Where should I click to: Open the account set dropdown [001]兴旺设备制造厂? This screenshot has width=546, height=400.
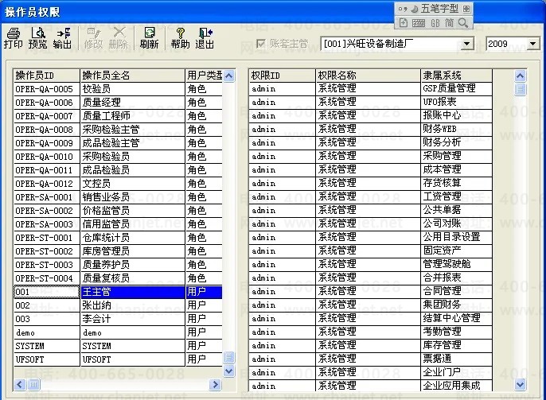coord(467,44)
